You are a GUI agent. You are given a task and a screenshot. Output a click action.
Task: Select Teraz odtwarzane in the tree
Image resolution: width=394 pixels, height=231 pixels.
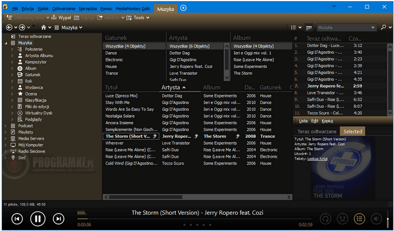pos(35,36)
